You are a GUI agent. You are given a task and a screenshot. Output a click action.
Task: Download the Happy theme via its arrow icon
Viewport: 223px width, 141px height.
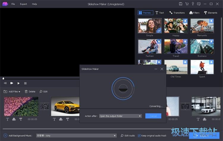point(185,21)
